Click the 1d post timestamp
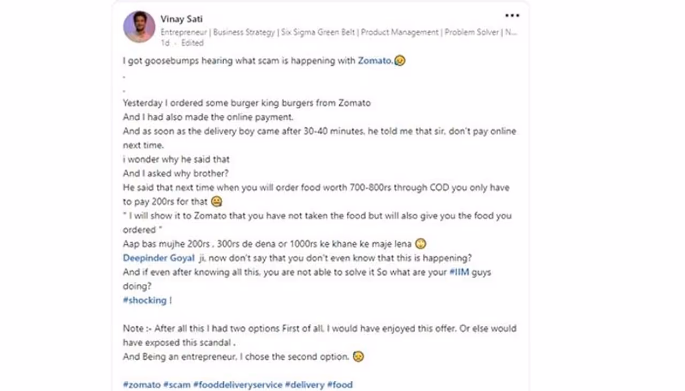 [165, 43]
